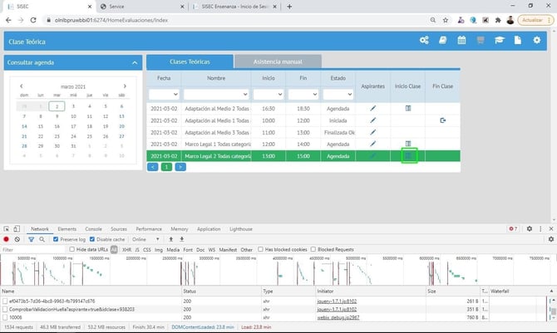Viewport: 557px width, 333px height.
Task: Open the calendar icon in the header
Action: pos(461,41)
